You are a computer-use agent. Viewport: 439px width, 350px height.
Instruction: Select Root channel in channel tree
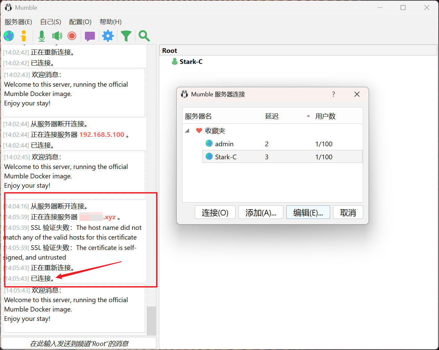coord(170,51)
